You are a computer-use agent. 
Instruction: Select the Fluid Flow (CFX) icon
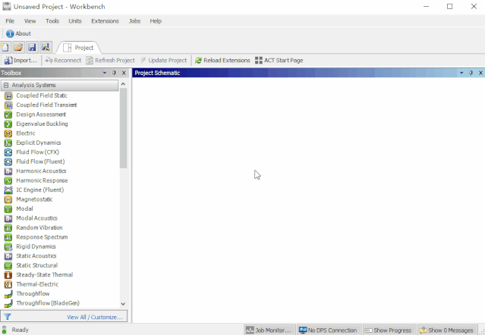pos(8,152)
